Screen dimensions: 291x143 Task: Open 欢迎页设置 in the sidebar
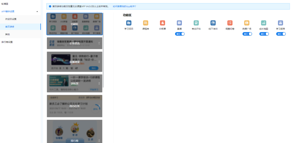pos(11,19)
